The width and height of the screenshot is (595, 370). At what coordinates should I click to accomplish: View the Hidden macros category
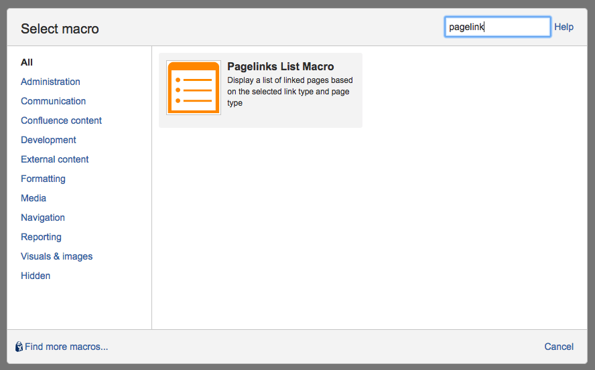(36, 276)
